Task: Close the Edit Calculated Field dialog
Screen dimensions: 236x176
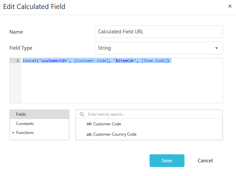Action: 230,6
